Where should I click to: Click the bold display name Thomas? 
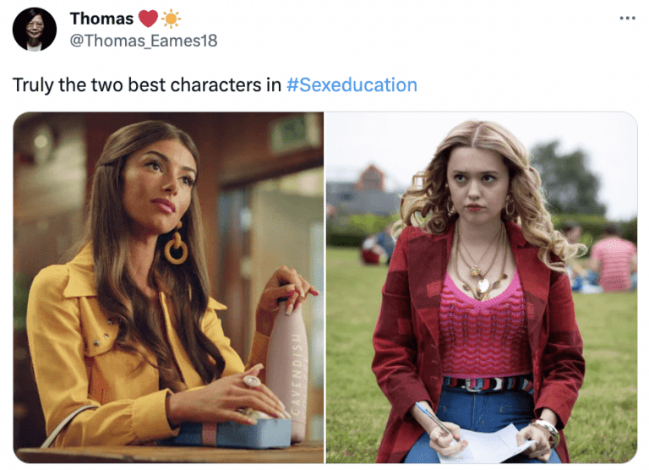tap(101, 19)
